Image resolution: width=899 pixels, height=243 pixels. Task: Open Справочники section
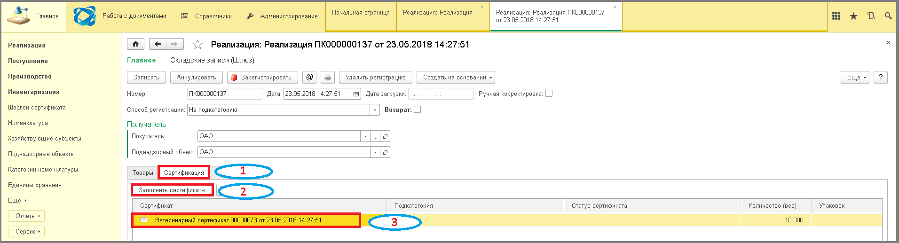point(206,16)
